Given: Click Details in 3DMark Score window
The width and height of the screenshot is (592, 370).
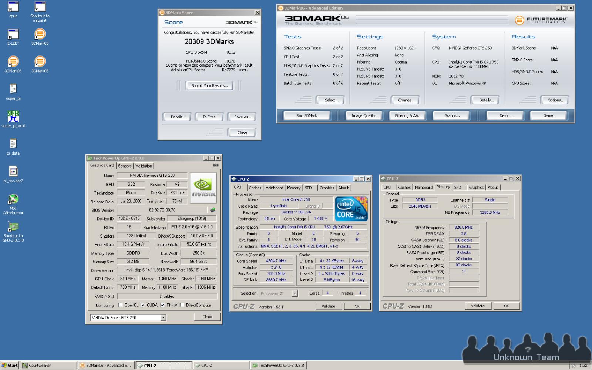Looking at the screenshot, I should pos(178,117).
